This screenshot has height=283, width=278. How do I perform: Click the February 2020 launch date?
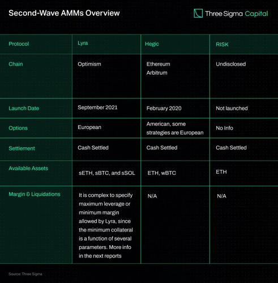click(x=164, y=108)
